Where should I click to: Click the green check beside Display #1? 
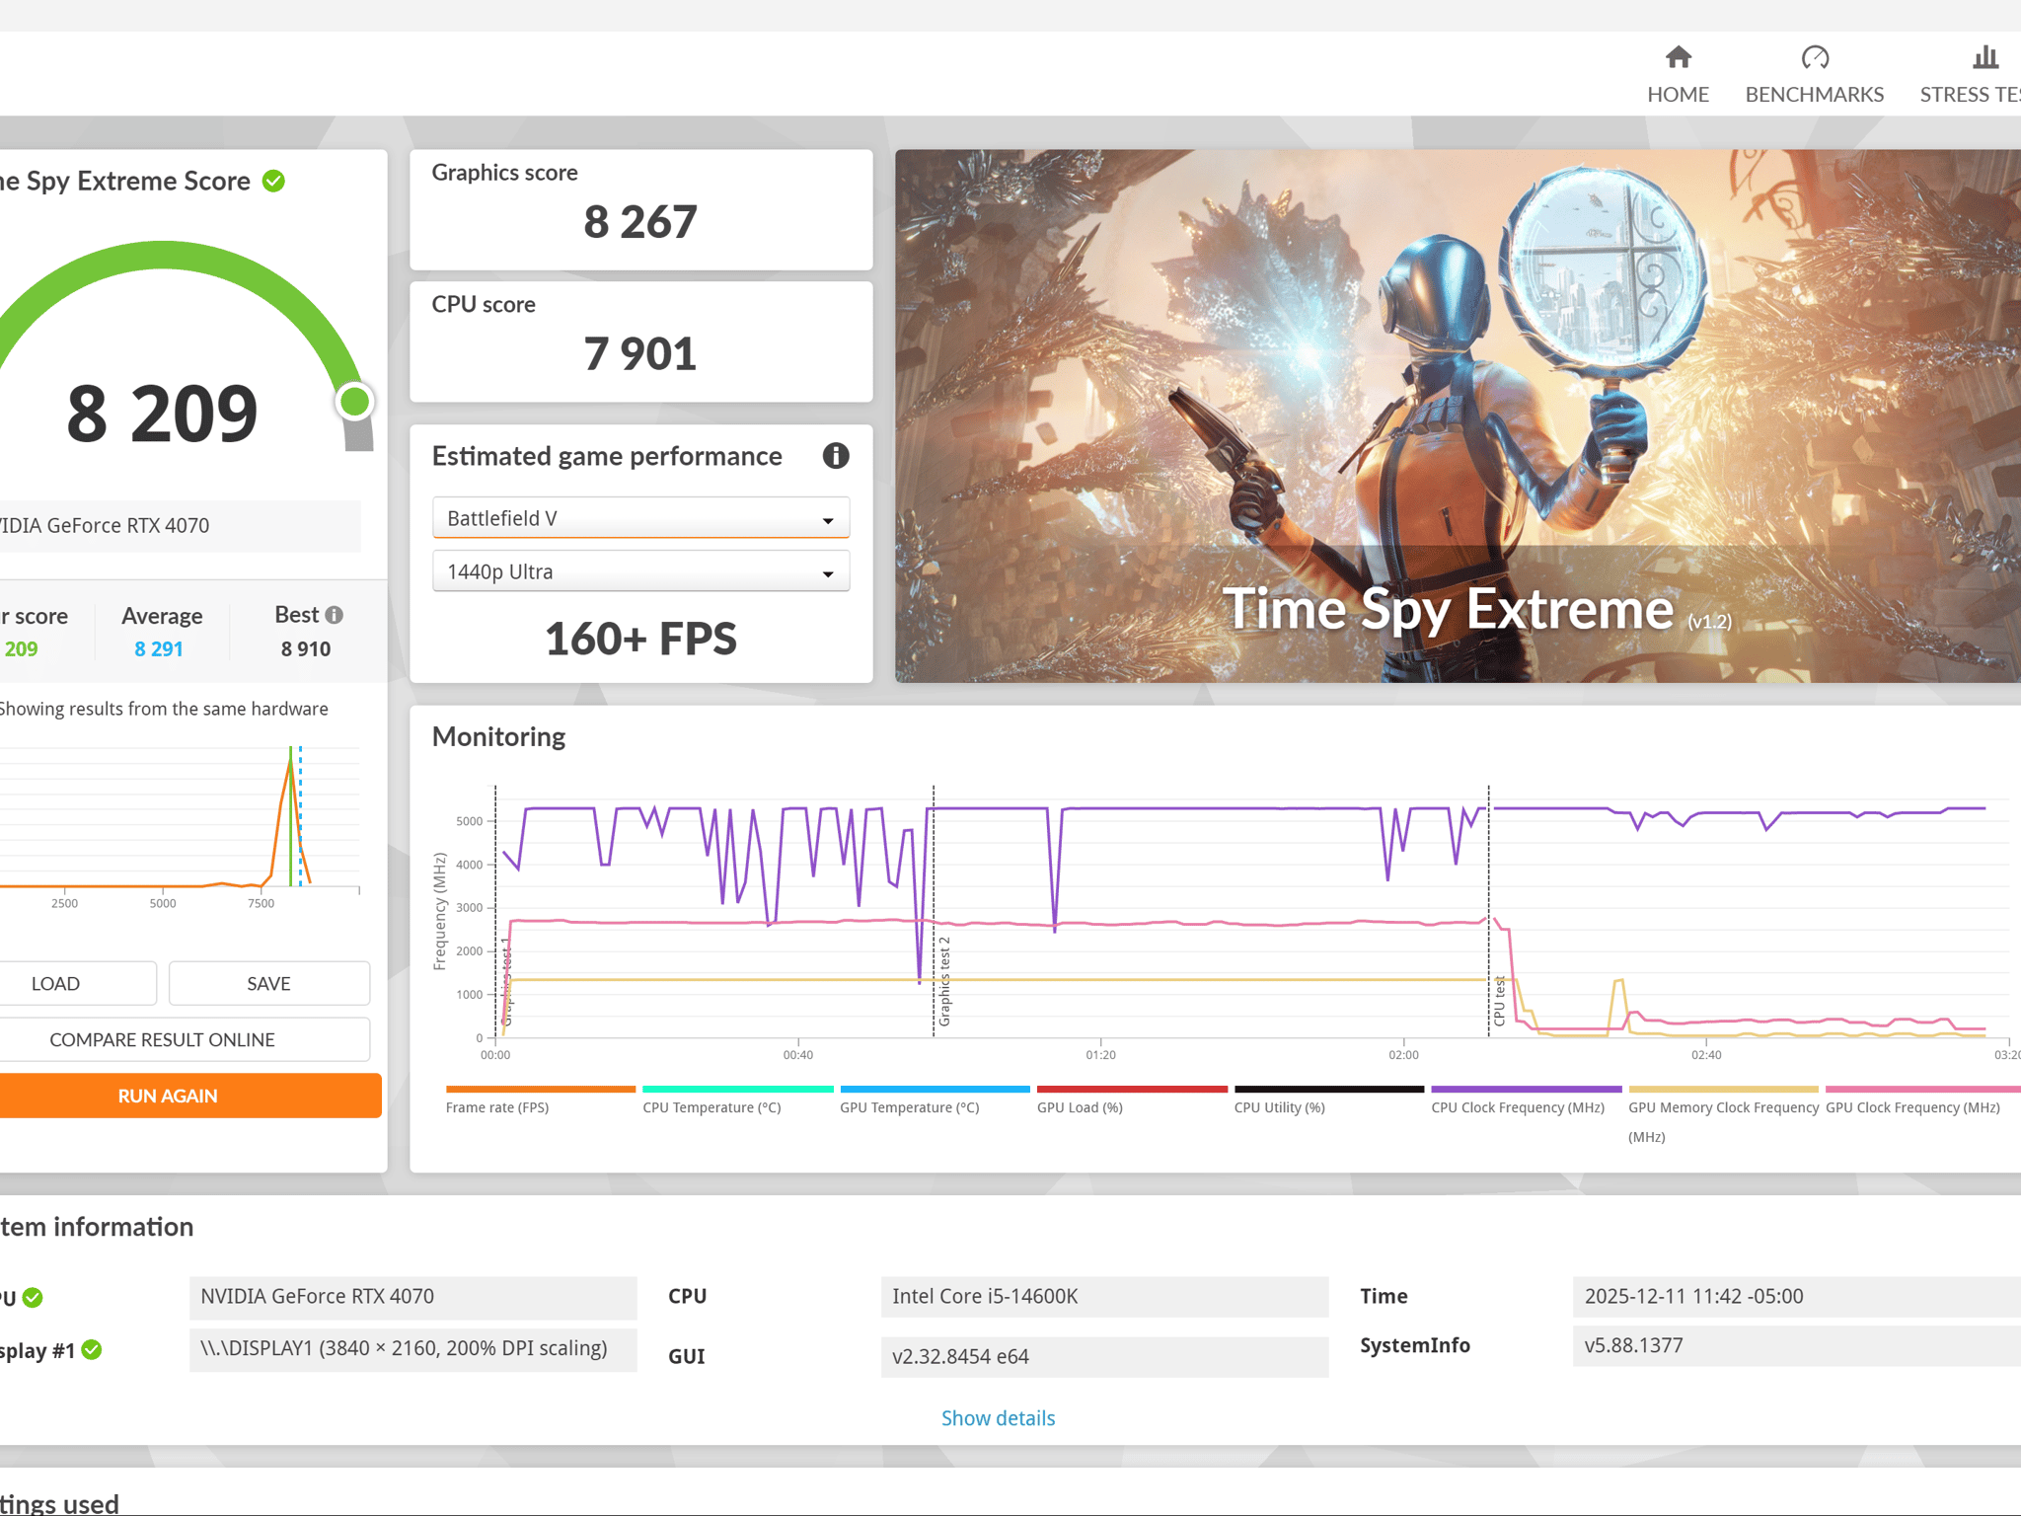coord(92,1350)
